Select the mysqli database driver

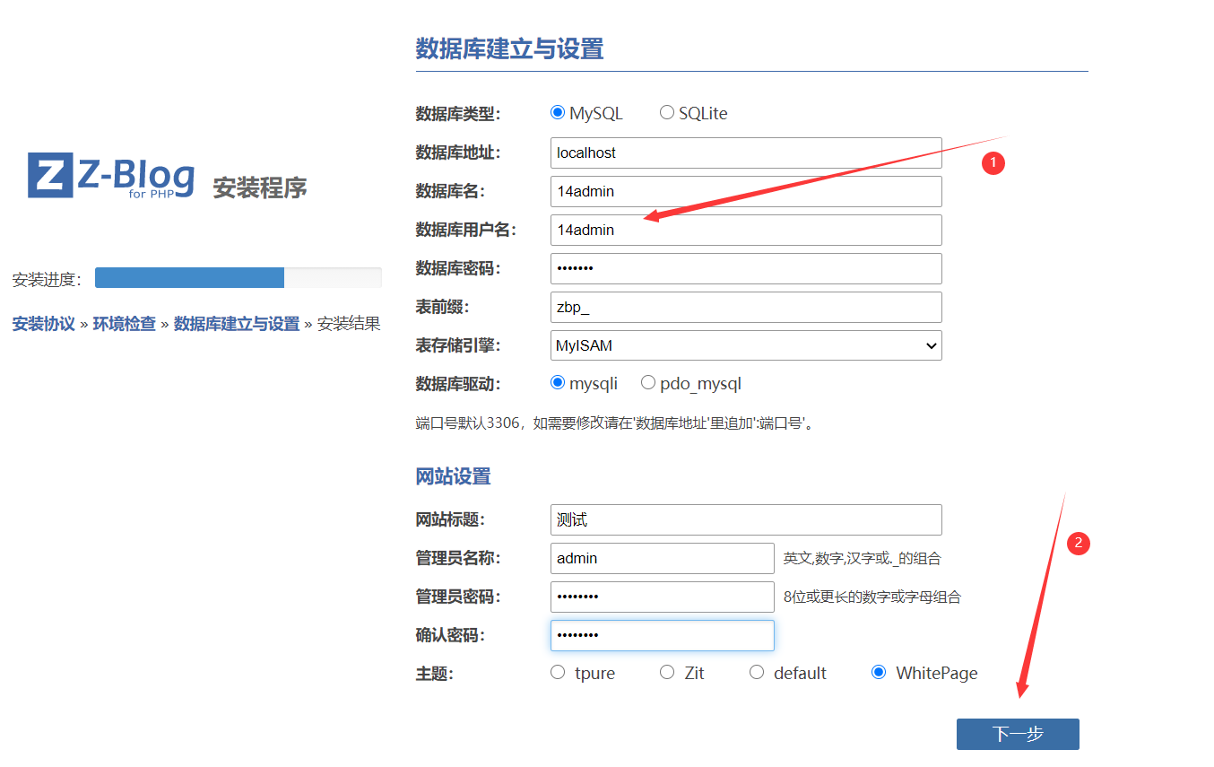pyautogui.click(x=558, y=383)
